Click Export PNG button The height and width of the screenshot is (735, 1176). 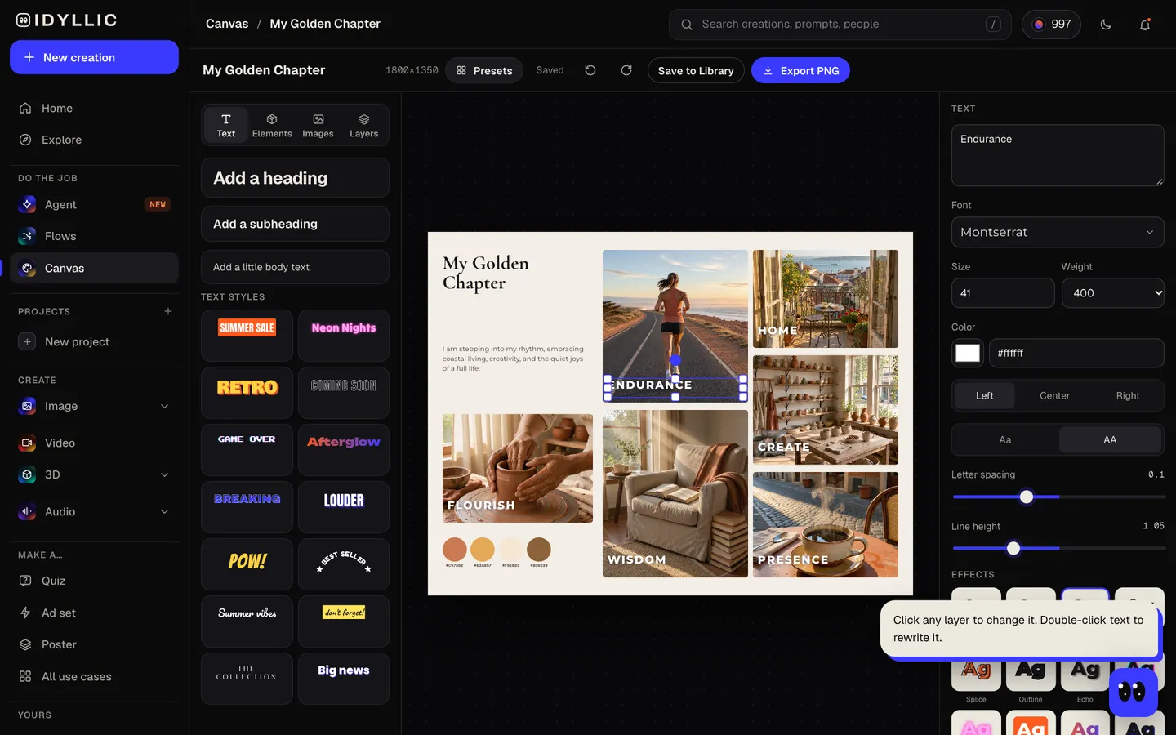click(x=800, y=70)
